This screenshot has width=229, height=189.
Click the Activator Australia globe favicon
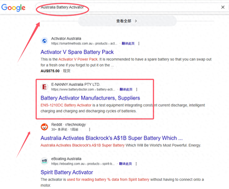click(x=44, y=41)
